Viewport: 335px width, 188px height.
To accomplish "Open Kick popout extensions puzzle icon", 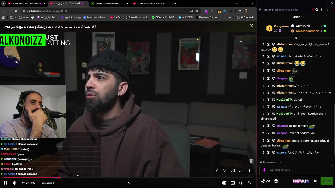I will coord(326,10).
